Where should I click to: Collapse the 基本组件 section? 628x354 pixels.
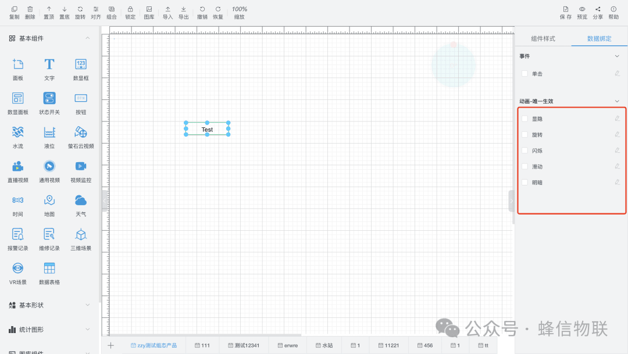(x=88, y=38)
